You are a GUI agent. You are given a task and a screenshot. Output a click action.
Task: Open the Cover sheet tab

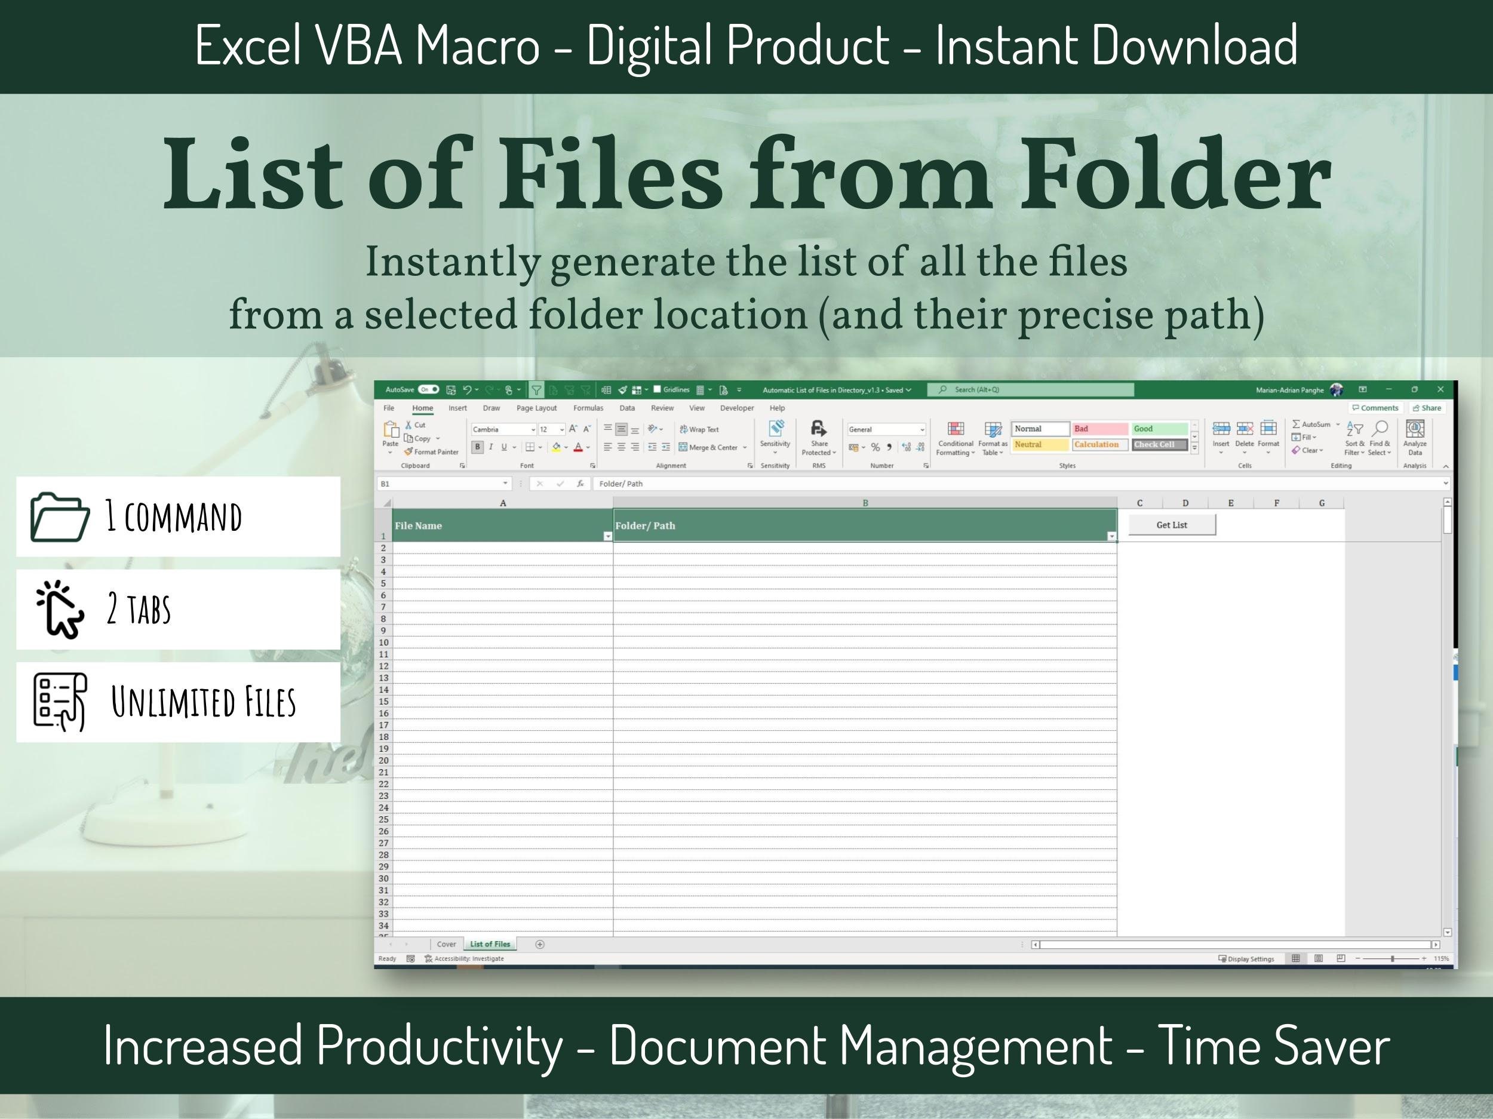coord(447,944)
